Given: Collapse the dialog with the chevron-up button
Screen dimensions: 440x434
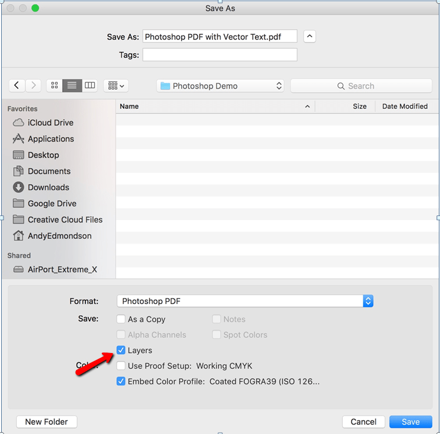Looking at the screenshot, I should (x=310, y=36).
